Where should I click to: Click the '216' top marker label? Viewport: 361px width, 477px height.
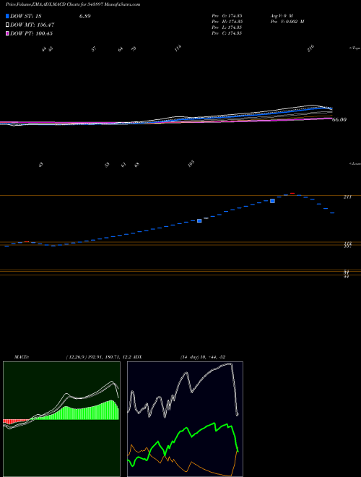pos(310,48)
